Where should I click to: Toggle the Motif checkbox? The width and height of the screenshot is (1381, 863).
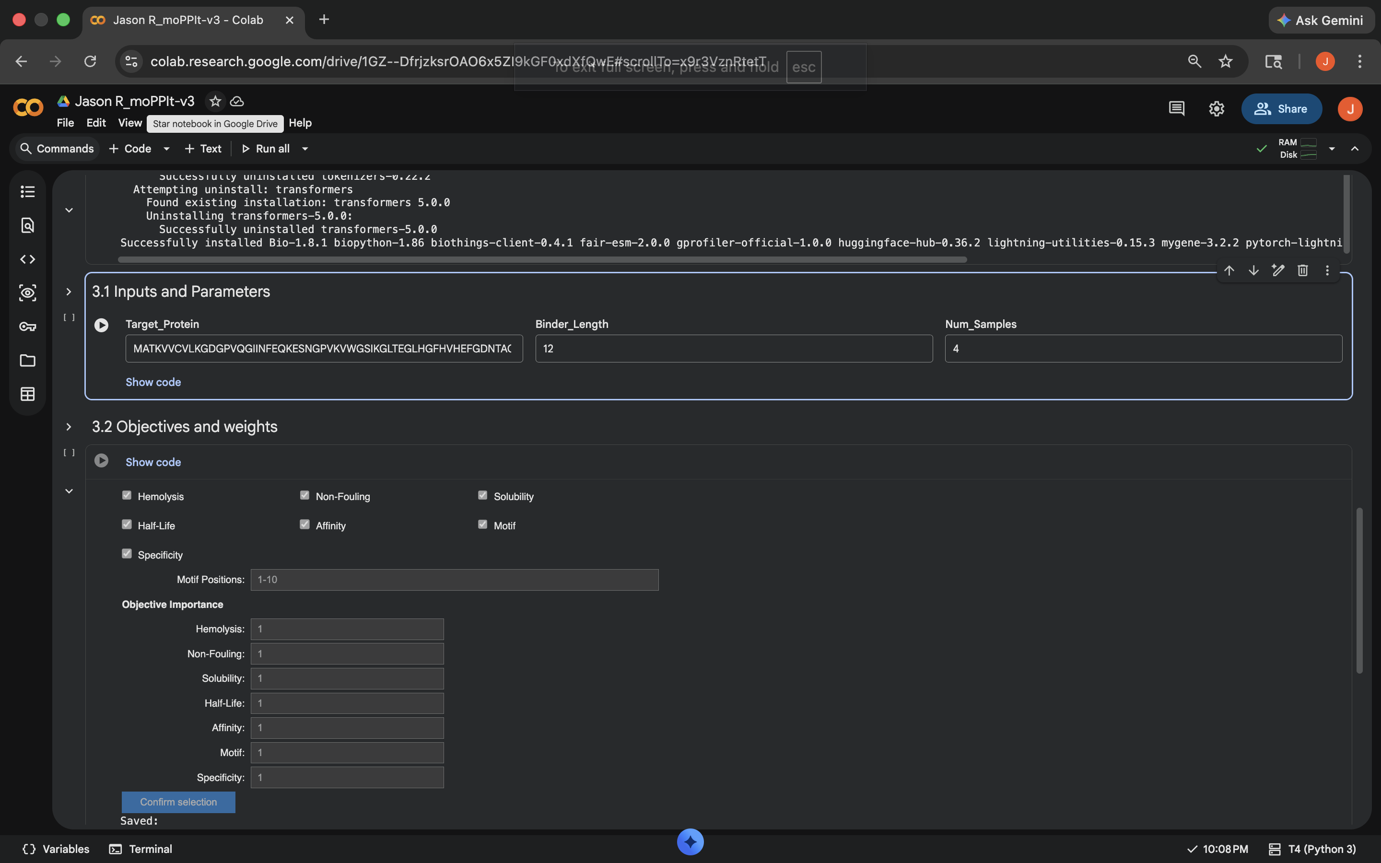483,525
